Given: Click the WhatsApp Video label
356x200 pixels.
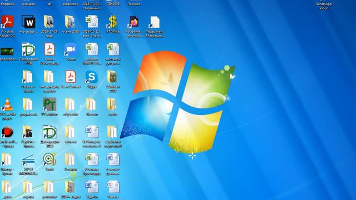Looking at the screenshot, I should pyautogui.click(x=324, y=6).
